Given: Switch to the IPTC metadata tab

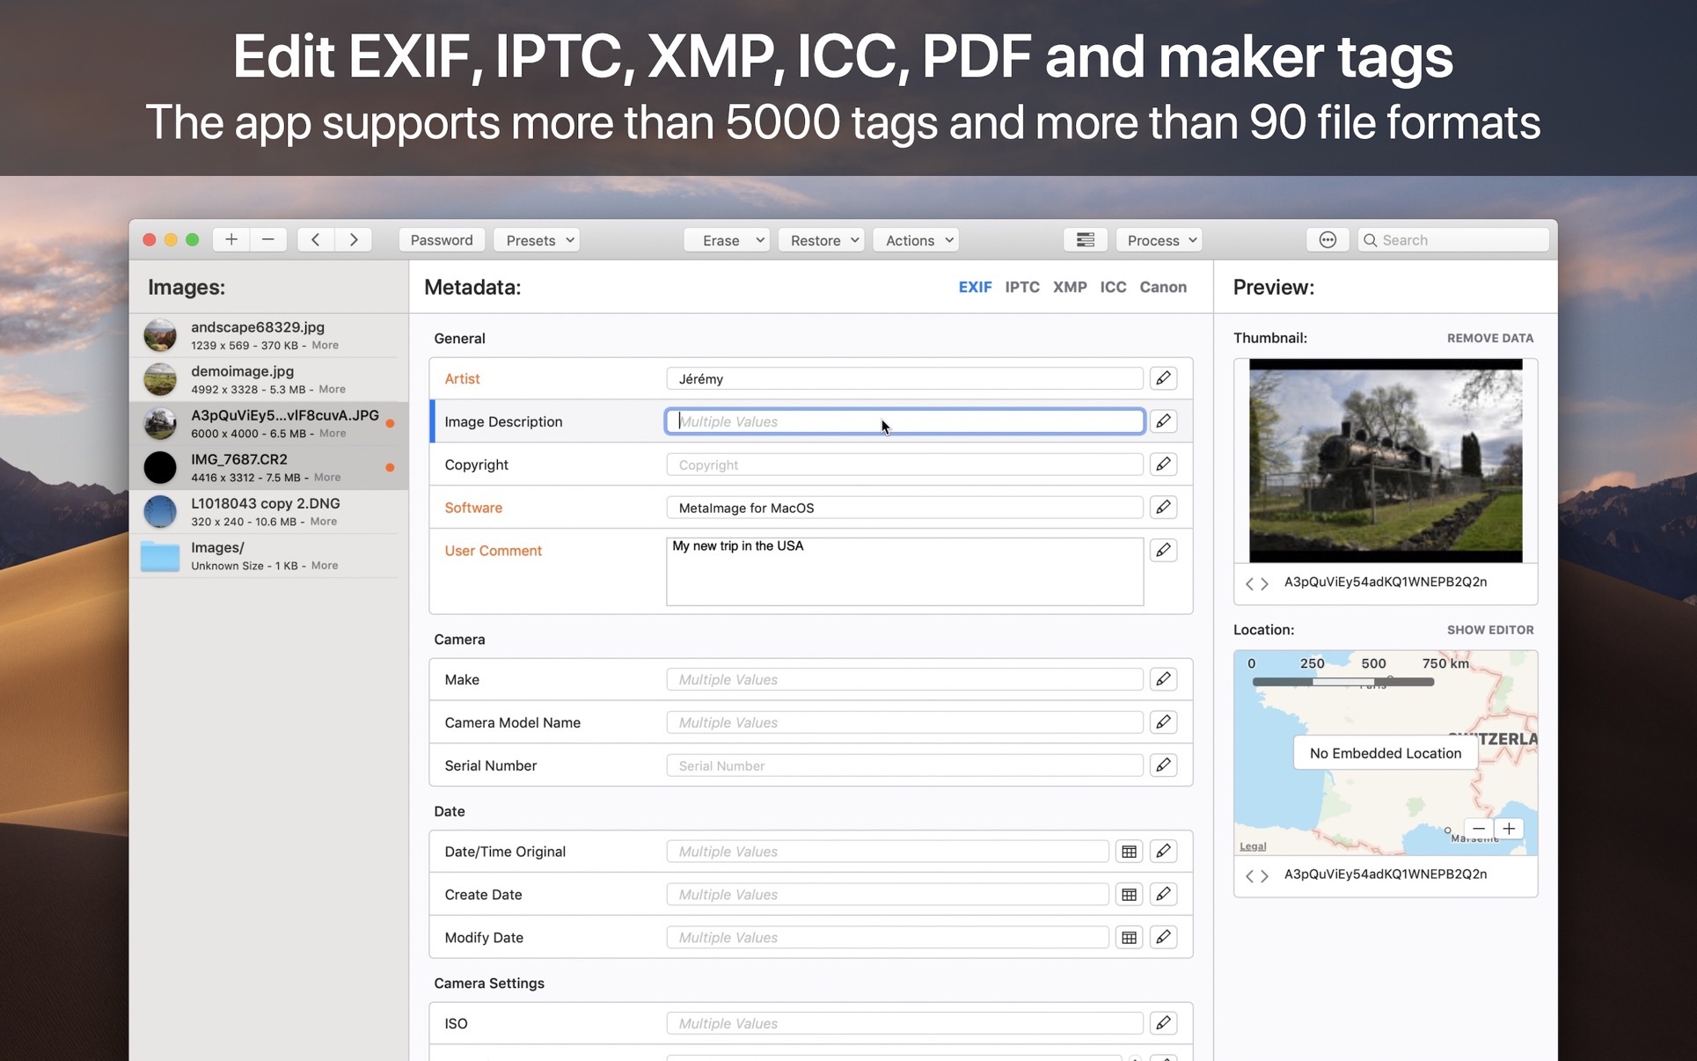Looking at the screenshot, I should click(1022, 287).
